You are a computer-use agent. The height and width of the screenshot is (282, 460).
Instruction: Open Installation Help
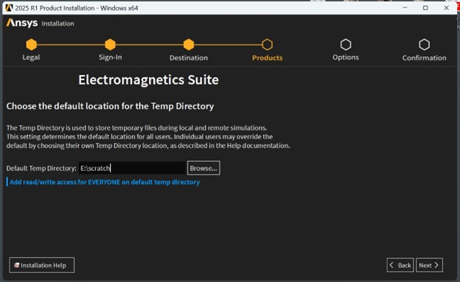click(42, 265)
